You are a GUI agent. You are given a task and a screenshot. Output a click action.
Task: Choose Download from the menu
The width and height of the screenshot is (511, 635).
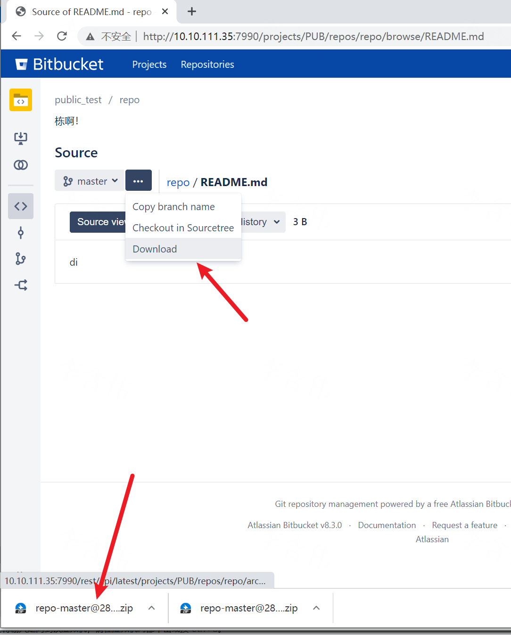pos(183,249)
